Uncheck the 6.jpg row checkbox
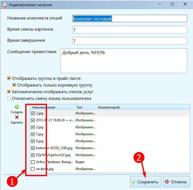Viewport: 193px width, 190px height. (33, 141)
